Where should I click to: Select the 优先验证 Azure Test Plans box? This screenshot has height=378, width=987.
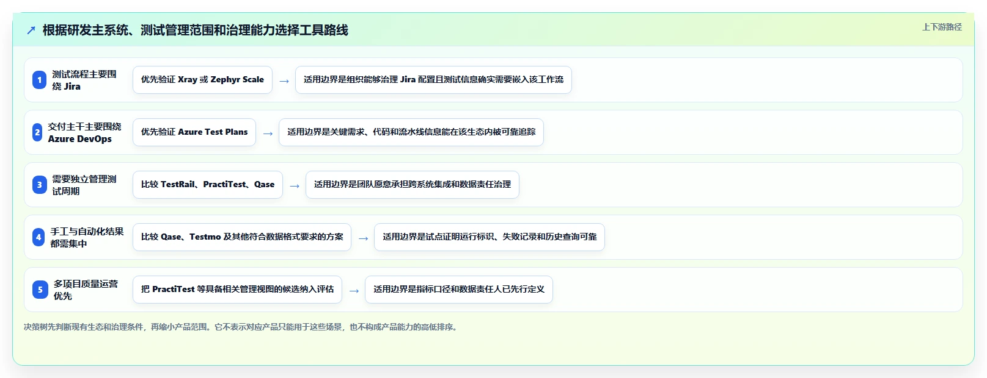(x=194, y=132)
